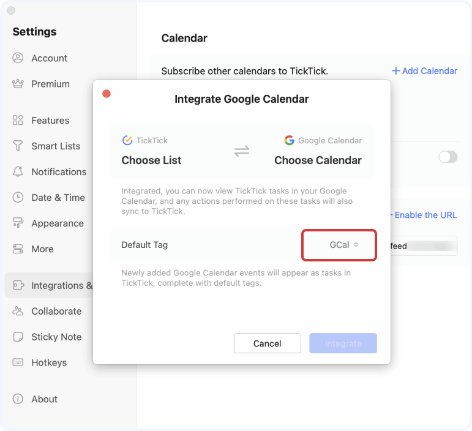Click the Appearance paint roller icon
Image resolution: width=472 pixels, height=431 pixels.
point(18,223)
